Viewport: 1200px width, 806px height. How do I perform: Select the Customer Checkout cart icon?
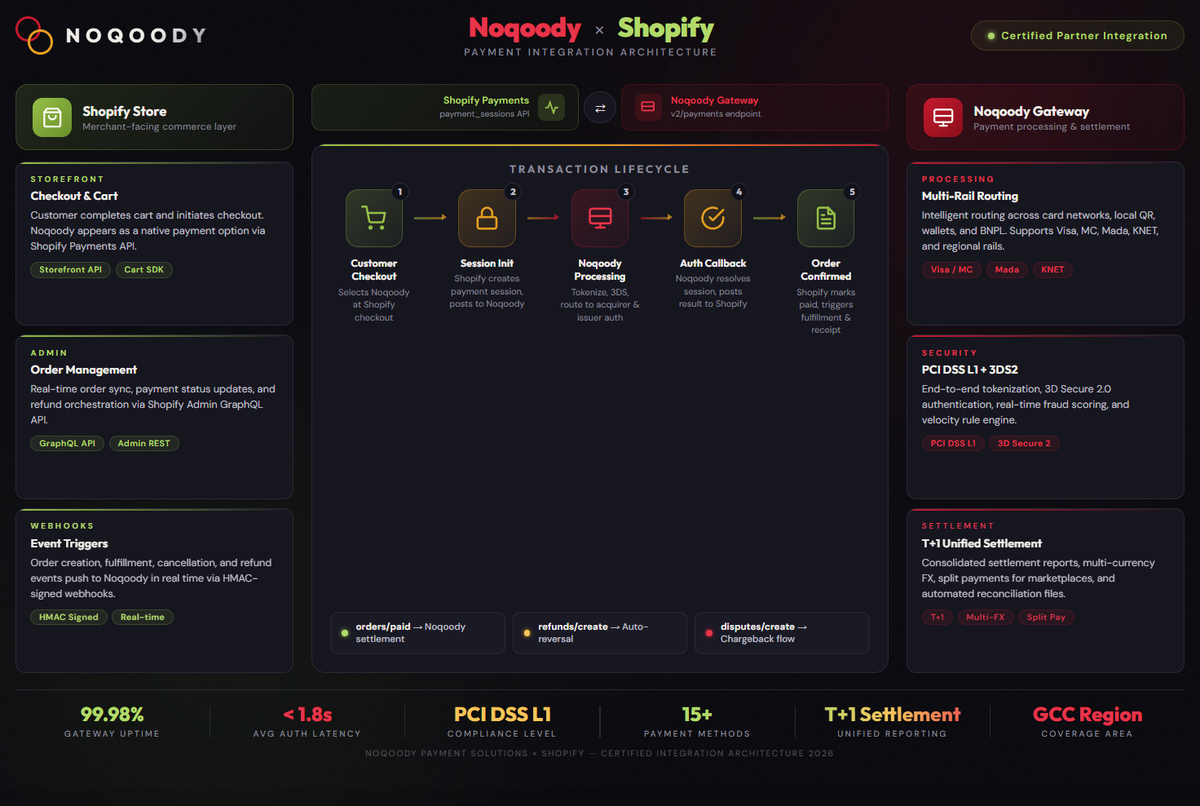(374, 218)
